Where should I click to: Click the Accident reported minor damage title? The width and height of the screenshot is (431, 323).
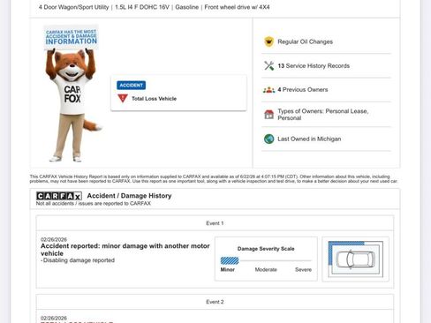point(125,250)
